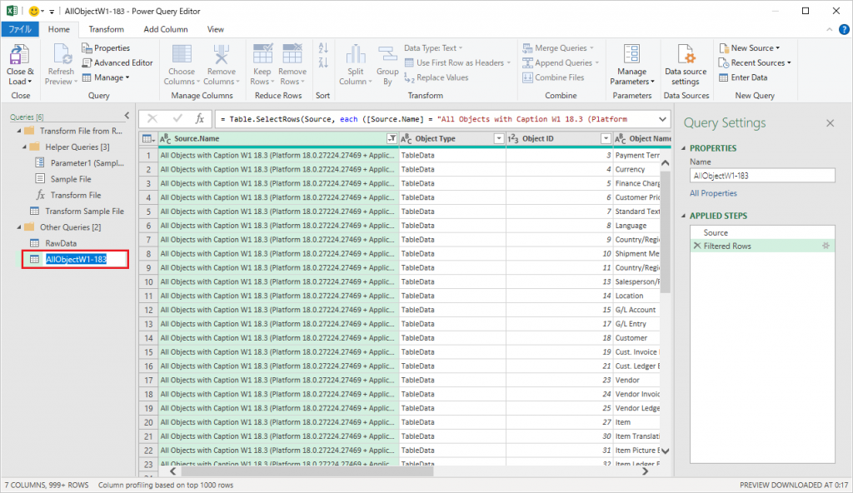Select the Transform Sample File query

coord(84,212)
